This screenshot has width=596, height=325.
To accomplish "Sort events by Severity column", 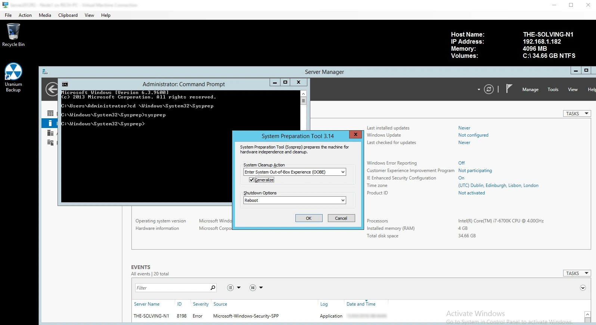I will point(201,304).
